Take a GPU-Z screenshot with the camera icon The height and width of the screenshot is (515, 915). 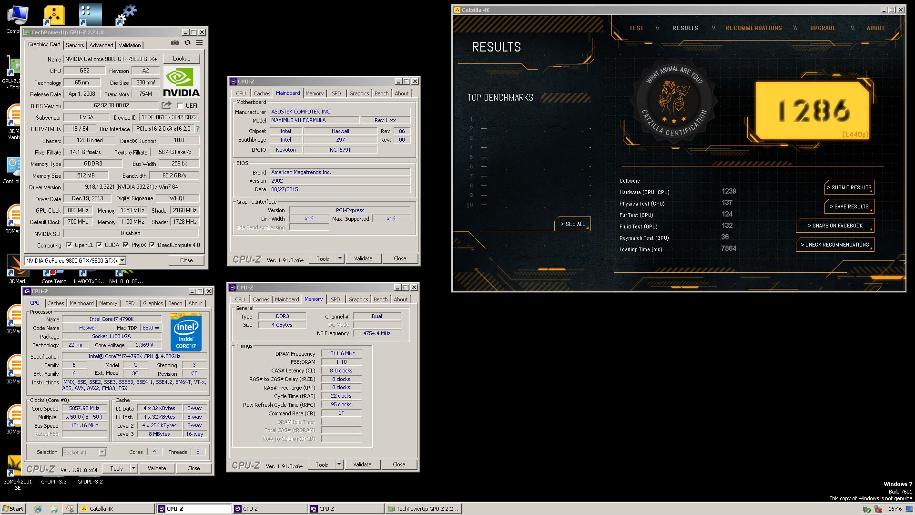point(175,42)
